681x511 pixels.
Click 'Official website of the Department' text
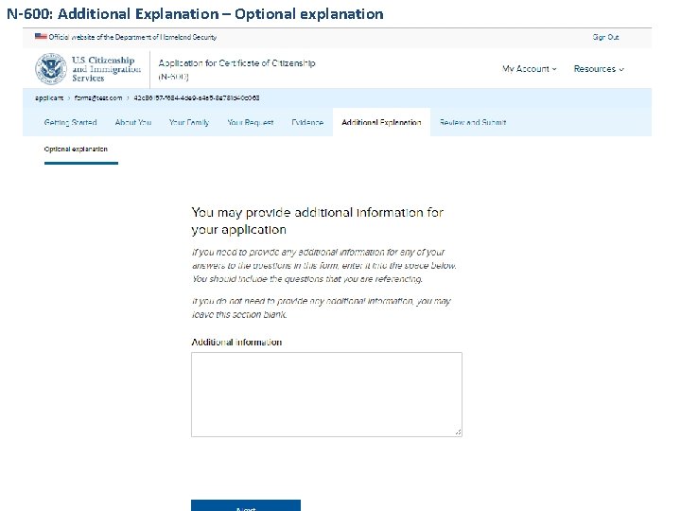[132, 37]
